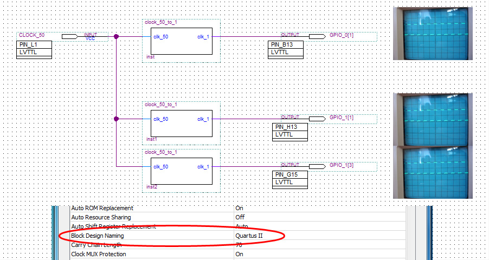Select the Block Design Naming setting row
Viewport: 489px width, 260px height.
237,236
